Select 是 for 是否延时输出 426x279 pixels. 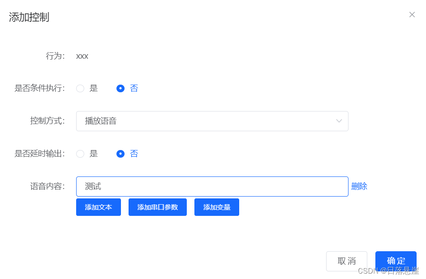point(80,154)
